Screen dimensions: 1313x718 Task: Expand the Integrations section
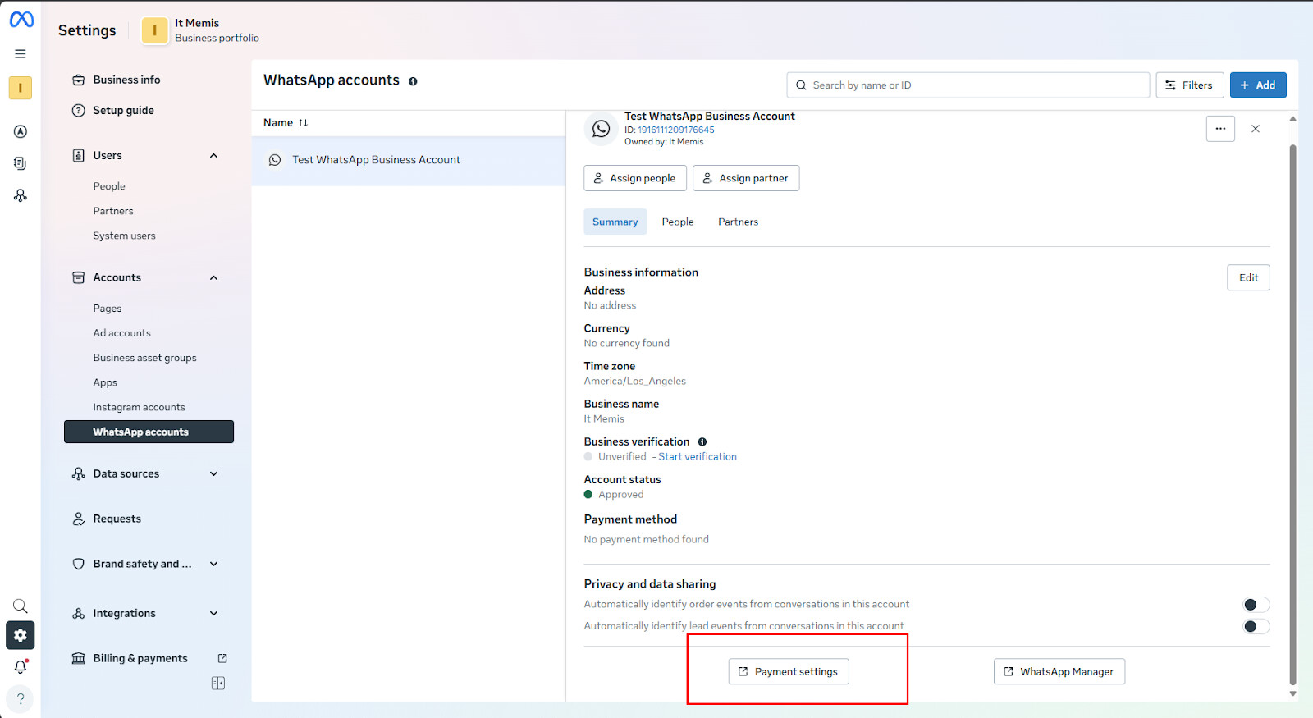tap(214, 614)
